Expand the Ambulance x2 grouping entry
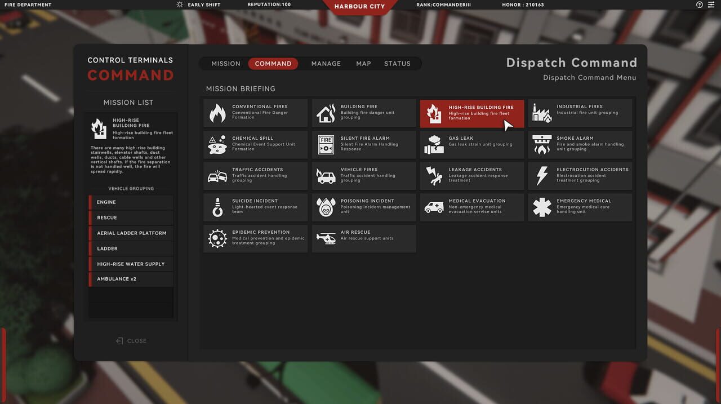Viewport: 721px width, 404px height. click(131, 279)
